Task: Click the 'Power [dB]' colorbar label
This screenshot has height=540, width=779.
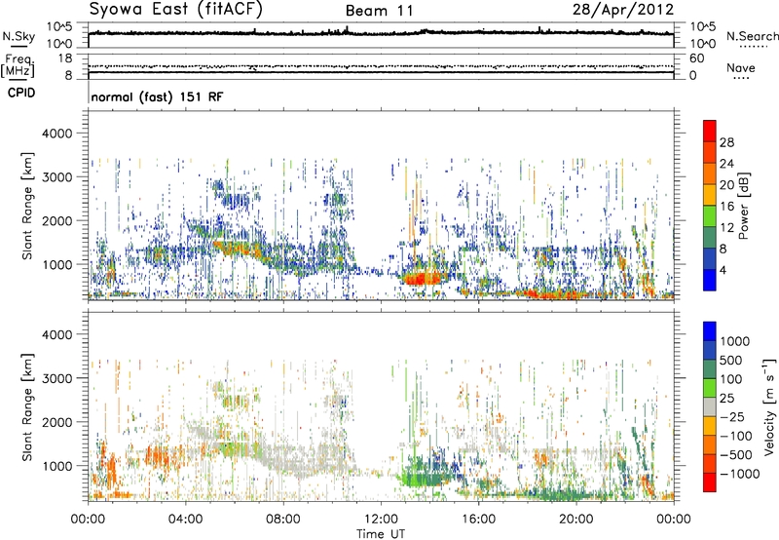Action: pos(743,206)
